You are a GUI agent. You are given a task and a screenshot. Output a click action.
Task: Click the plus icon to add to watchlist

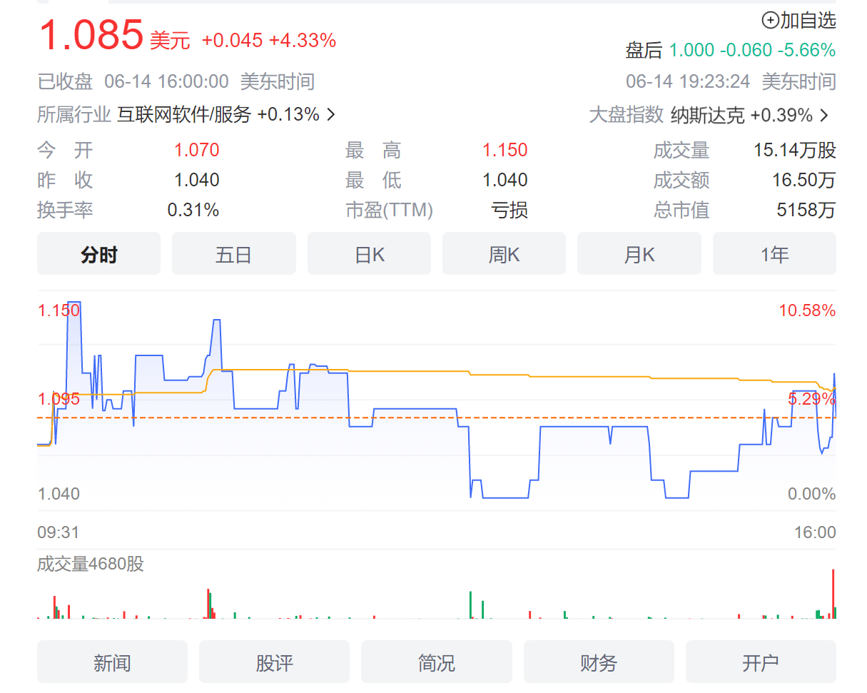tap(770, 21)
